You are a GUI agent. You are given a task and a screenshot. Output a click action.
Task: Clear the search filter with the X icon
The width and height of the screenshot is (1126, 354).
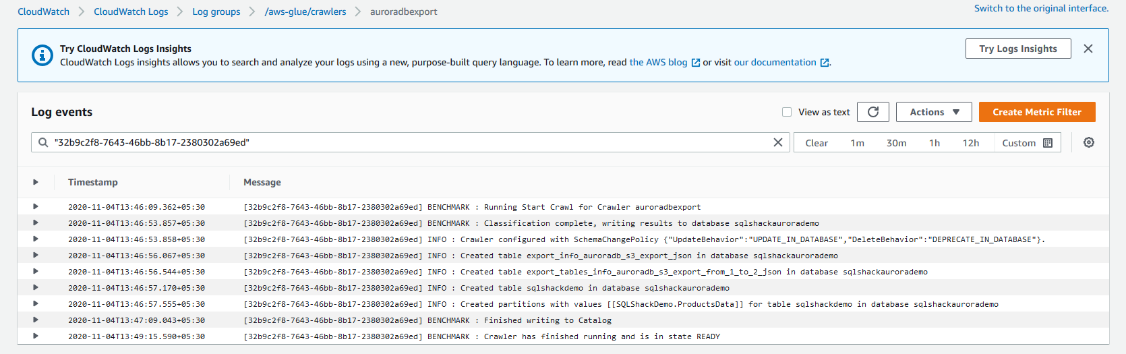(x=778, y=142)
